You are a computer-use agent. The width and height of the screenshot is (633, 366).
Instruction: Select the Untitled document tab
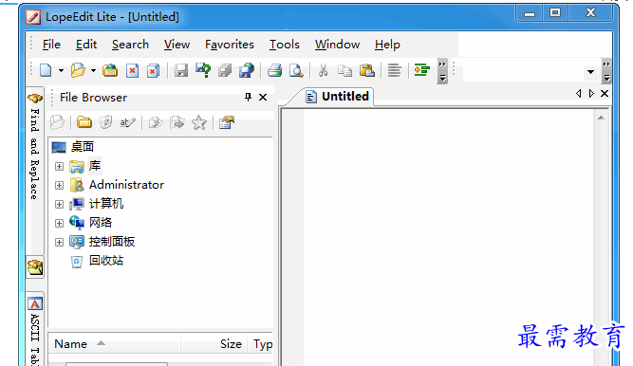coord(338,97)
